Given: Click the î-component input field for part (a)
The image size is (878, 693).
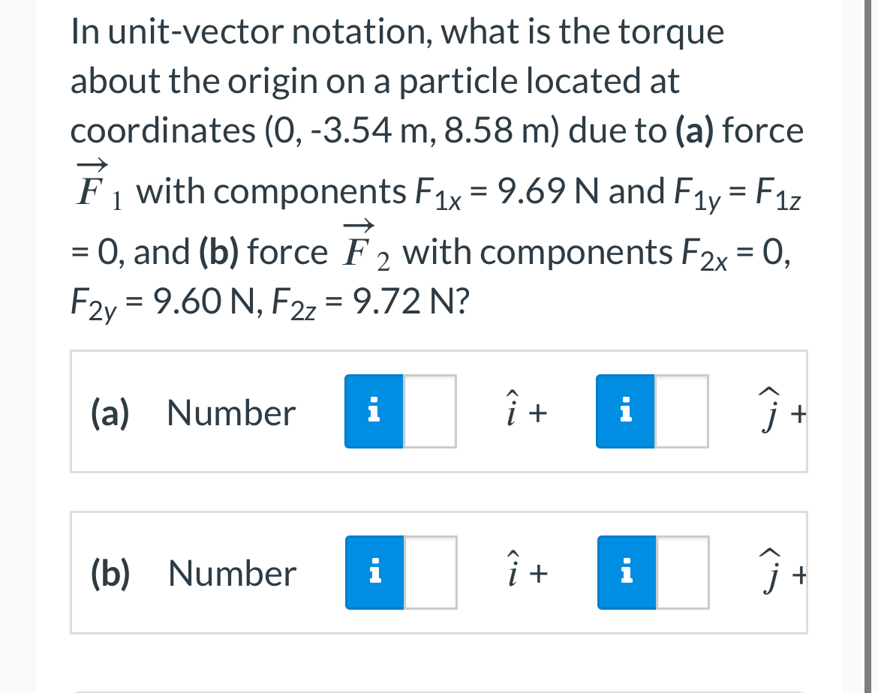Looking at the screenshot, I should pyautogui.click(x=430, y=411).
